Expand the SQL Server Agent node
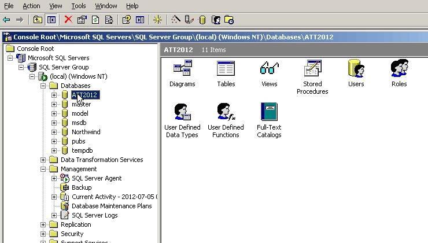Image resolution: width=428 pixels, height=243 pixels. tap(54, 179)
